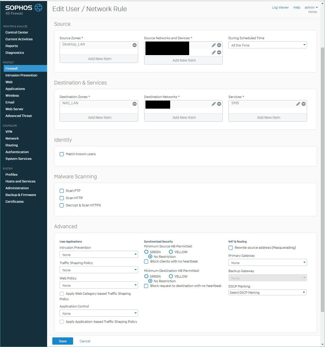The width and height of the screenshot is (325, 347).
Task: Remove NAS_LAN from Destination Zones
Action: click(135, 104)
